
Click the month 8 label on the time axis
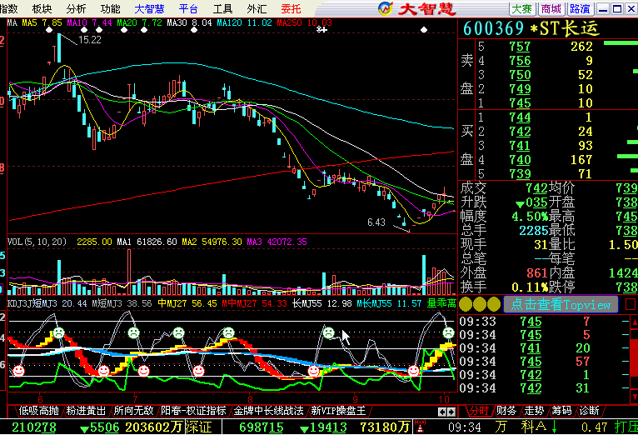(250, 399)
